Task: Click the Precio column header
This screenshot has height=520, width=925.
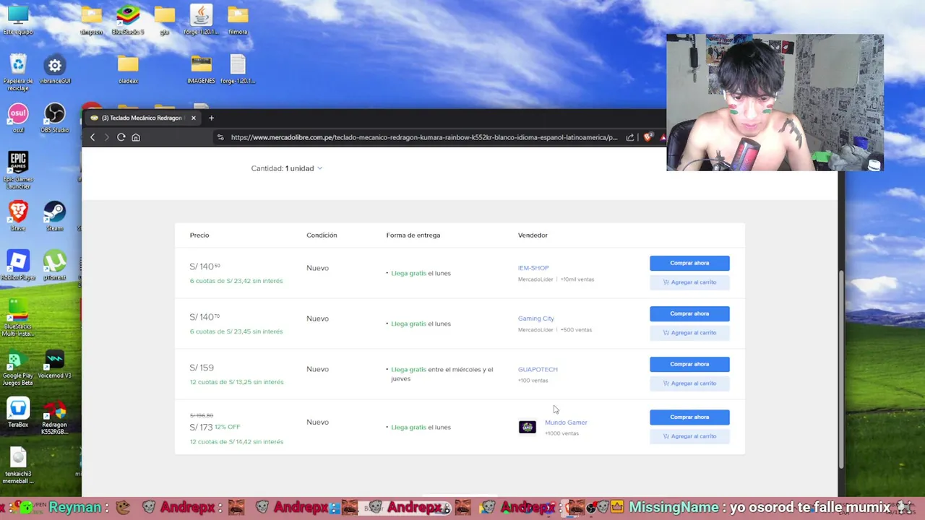Action: tap(199, 235)
